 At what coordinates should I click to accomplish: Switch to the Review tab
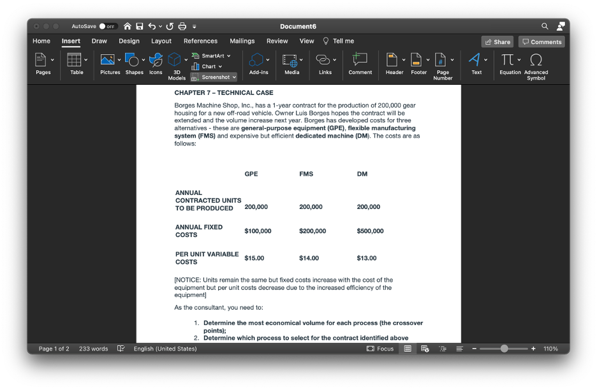coord(277,41)
